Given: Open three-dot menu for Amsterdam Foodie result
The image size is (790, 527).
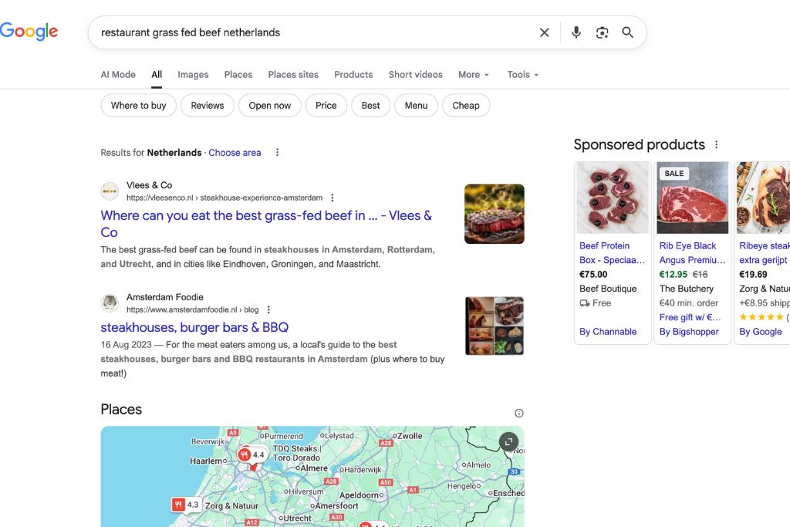Looking at the screenshot, I should [268, 310].
